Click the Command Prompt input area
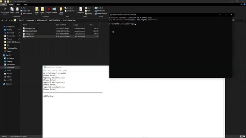Viewport: 246px width, 138px height. (171, 47)
